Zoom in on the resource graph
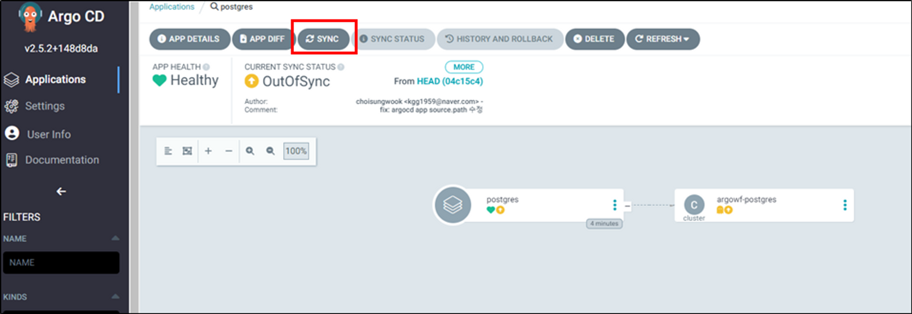Image resolution: width=912 pixels, height=314 pixels. (x=250, y=151)
